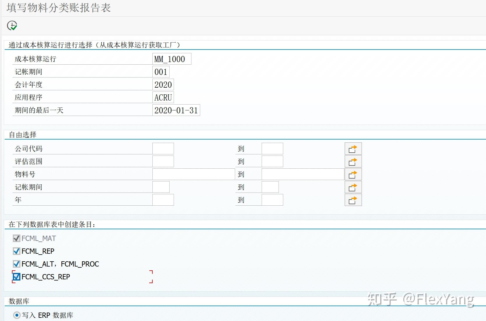The height and width of the screenshot is (321, 486).
Task: Click the empty 公司代码 from field
Action: pyautogui.click(x=163, y=148)
